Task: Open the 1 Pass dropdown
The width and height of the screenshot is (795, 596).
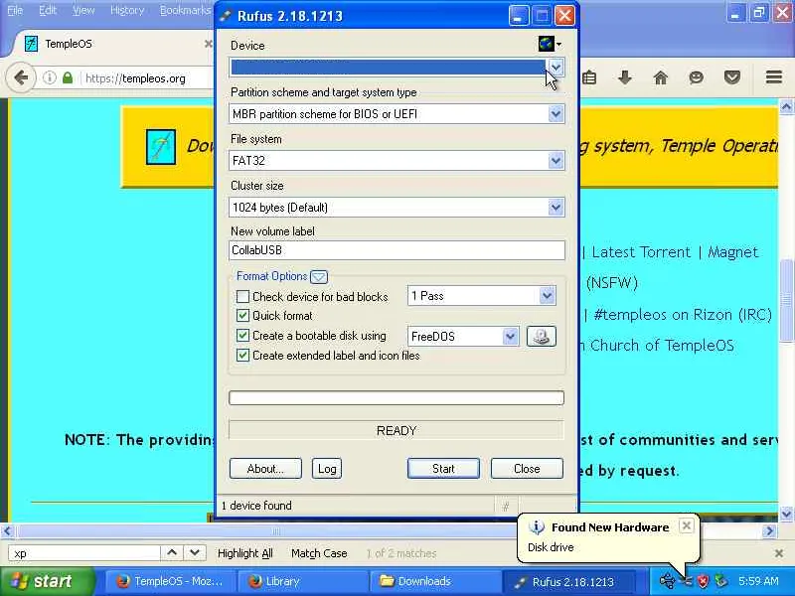Action: coord(547,295)
